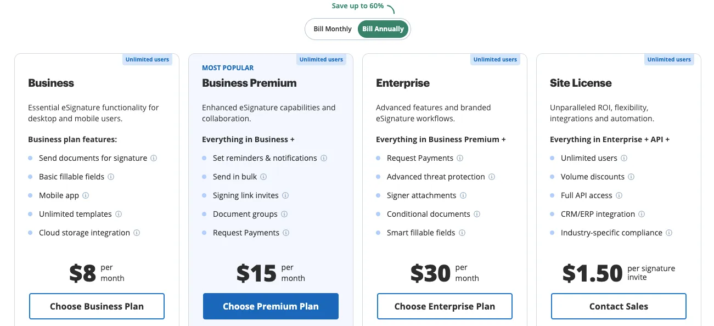
Task: Click info icon beside Signing link invites
Action: tap(285, 195)
